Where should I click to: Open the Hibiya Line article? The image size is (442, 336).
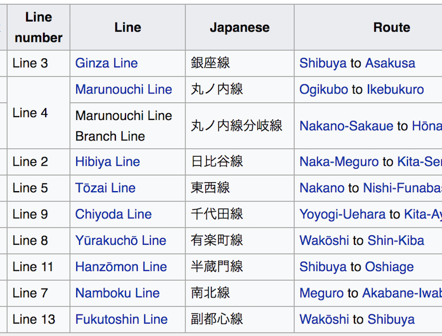click(x=107, y=162)
